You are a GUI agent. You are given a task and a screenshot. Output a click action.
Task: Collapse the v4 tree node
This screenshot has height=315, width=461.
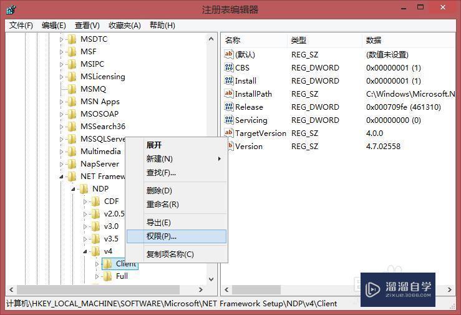(85, 251)
